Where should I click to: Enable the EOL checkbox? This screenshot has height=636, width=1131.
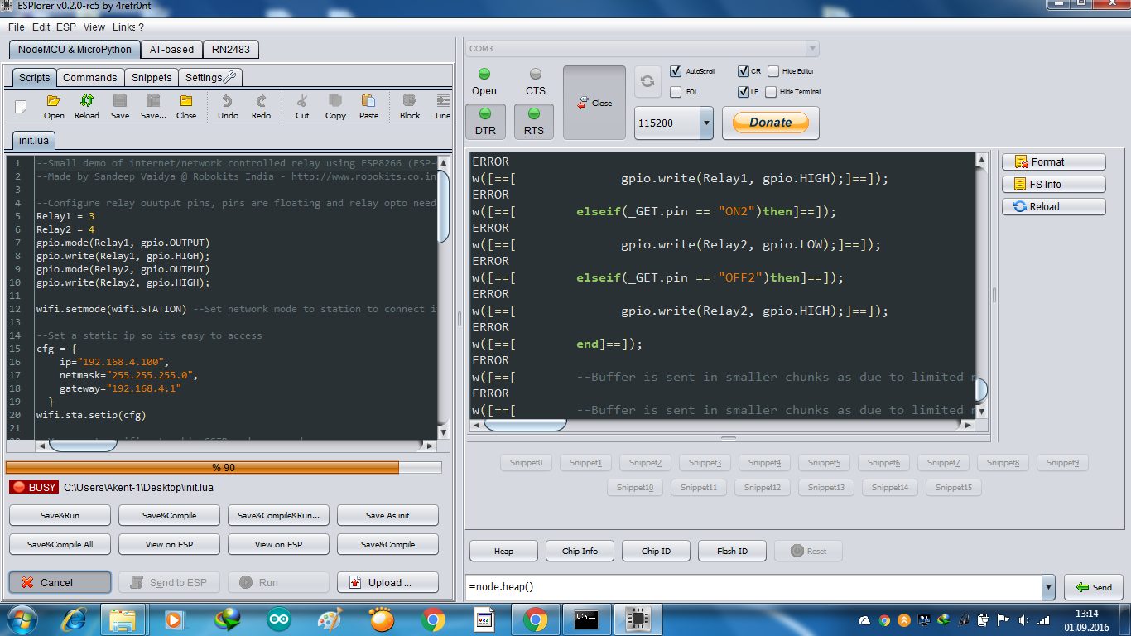676,92
